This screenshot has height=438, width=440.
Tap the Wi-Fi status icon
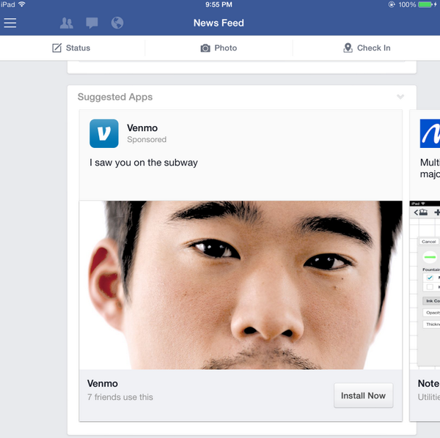coord(22,4)
